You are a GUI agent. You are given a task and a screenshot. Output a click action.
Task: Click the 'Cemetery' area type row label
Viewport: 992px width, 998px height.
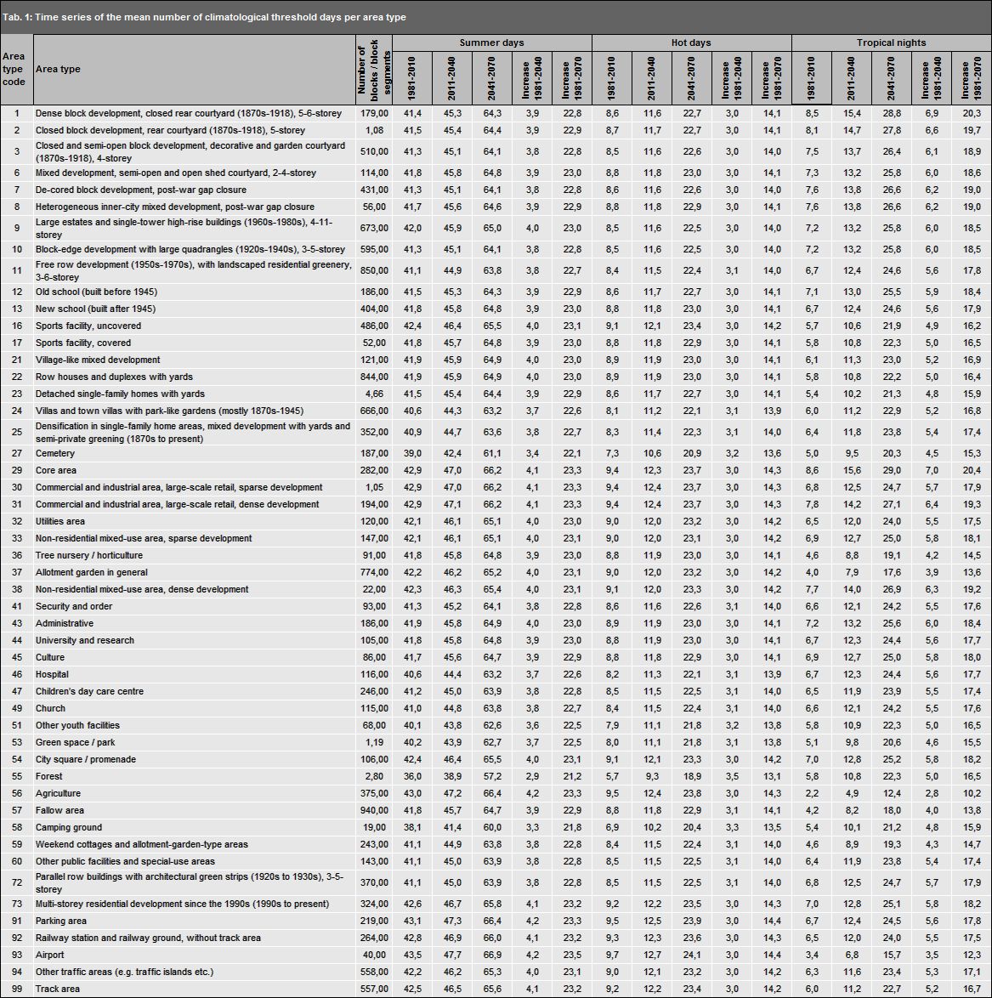[x=55, y=453]
